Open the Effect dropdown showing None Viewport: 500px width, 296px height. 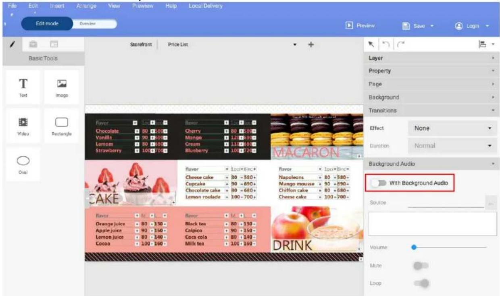click(x=452, y=128)
